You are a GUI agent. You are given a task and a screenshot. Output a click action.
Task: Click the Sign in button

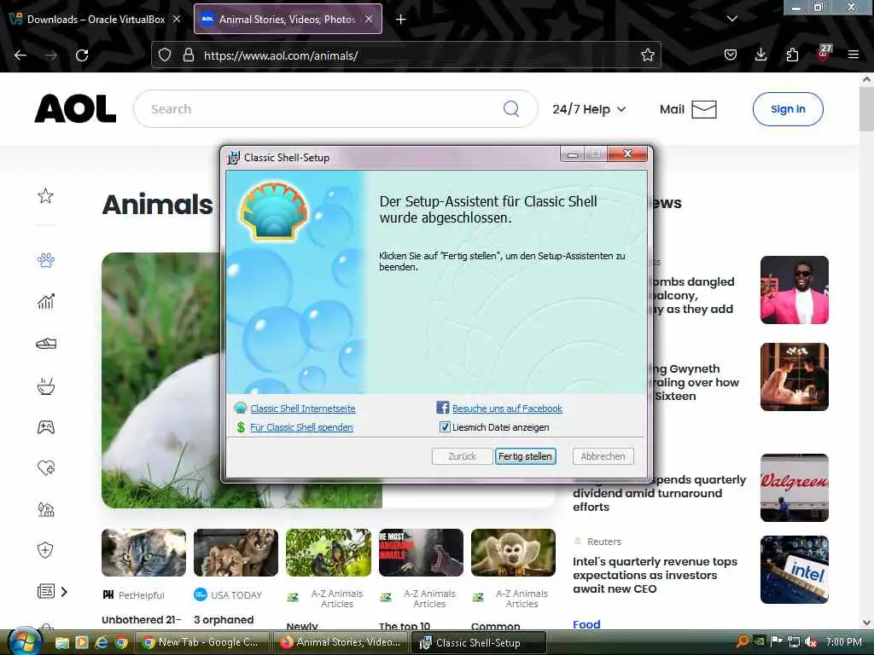click(788, 109)
